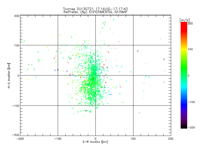
Task: Click the y-axis tick label '200' at top
Action: (17, 16)
